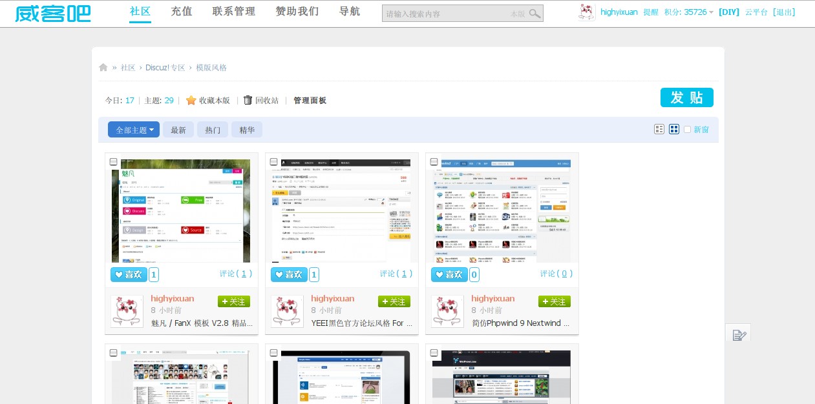The height and width of the screenshot is (404, 815).
Task: Open the 赞助我们 nav item
Action: coord(297,11)
